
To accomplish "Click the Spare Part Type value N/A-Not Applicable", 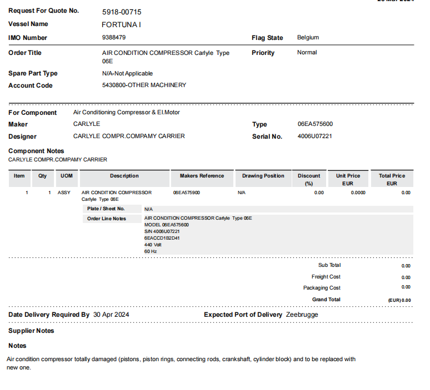I will pyautogui.click(x=127, y=73).
